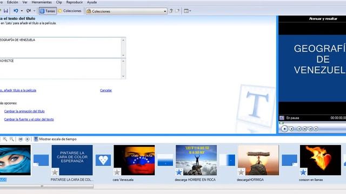This screenshot has width=346, height=194.
Task: Select the 'descargaHORMIGA' clip thumbnail
Action: click(258, 160)
